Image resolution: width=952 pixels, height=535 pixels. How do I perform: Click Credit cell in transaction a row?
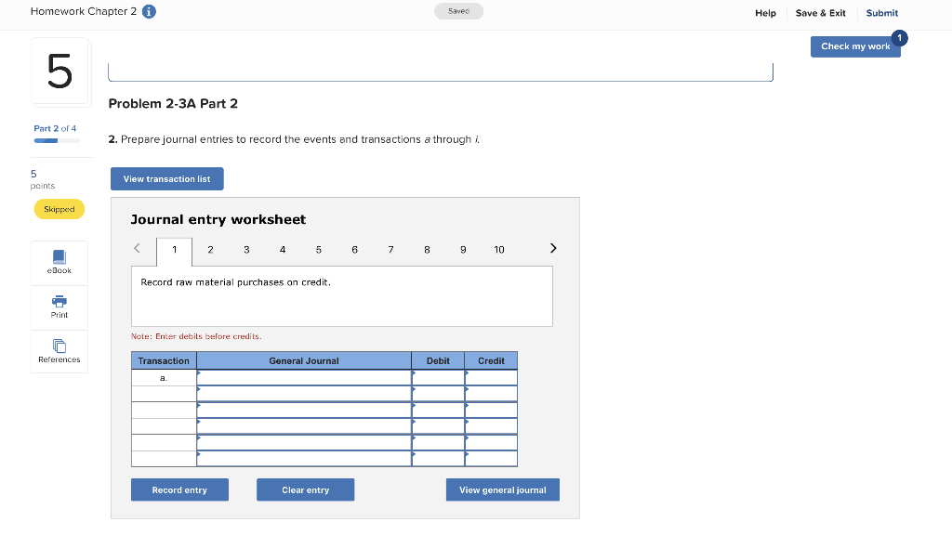click(x=491, y=378)
